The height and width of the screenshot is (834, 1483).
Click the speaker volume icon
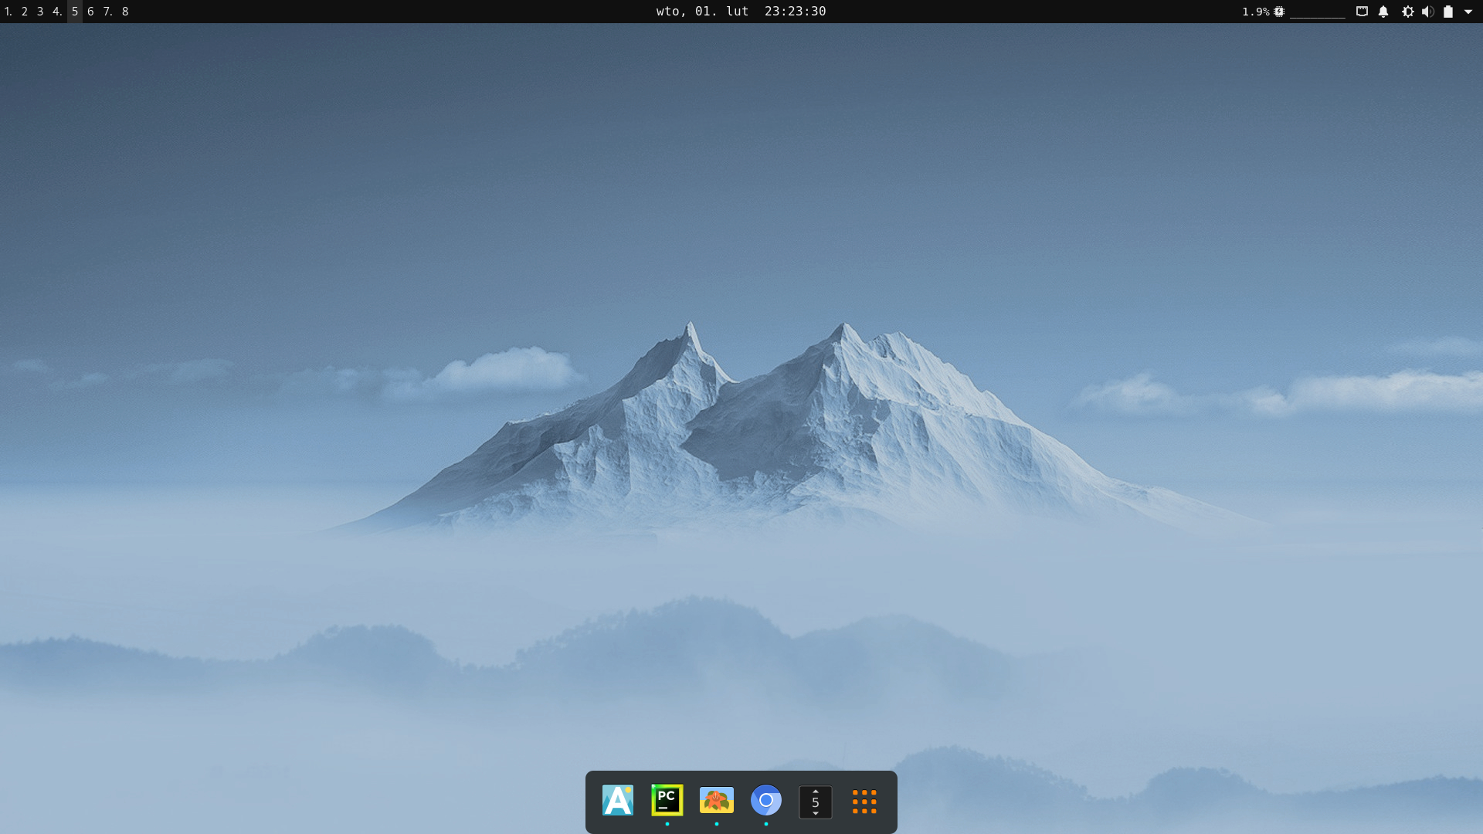point(1427,12)
